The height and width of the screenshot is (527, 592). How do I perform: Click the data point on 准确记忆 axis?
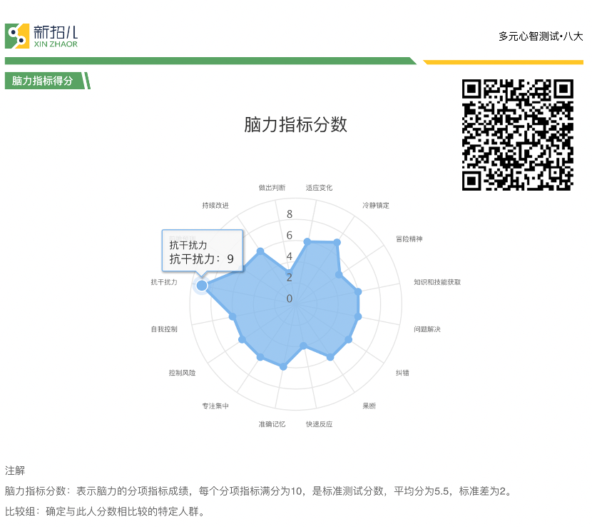tap(283, 367)
